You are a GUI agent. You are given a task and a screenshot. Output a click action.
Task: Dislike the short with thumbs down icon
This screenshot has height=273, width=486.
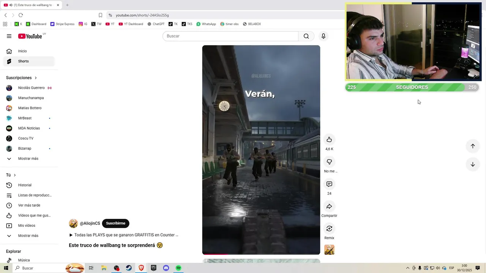(329, 162)
